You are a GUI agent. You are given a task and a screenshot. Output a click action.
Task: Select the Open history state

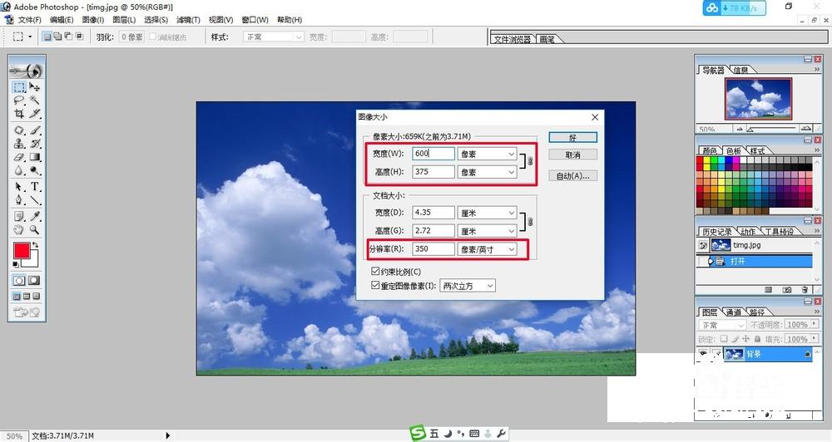tap(754, 261)
